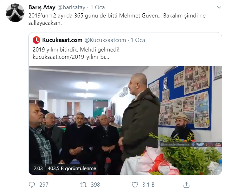Like the tweet with heart icon
Image resolution: width=228 pixels, height=192 pixels.
(135, 185)
